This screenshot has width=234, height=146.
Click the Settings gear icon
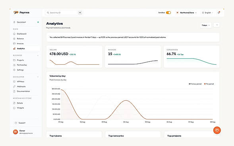pyautogui.click(x=14, y=70)
